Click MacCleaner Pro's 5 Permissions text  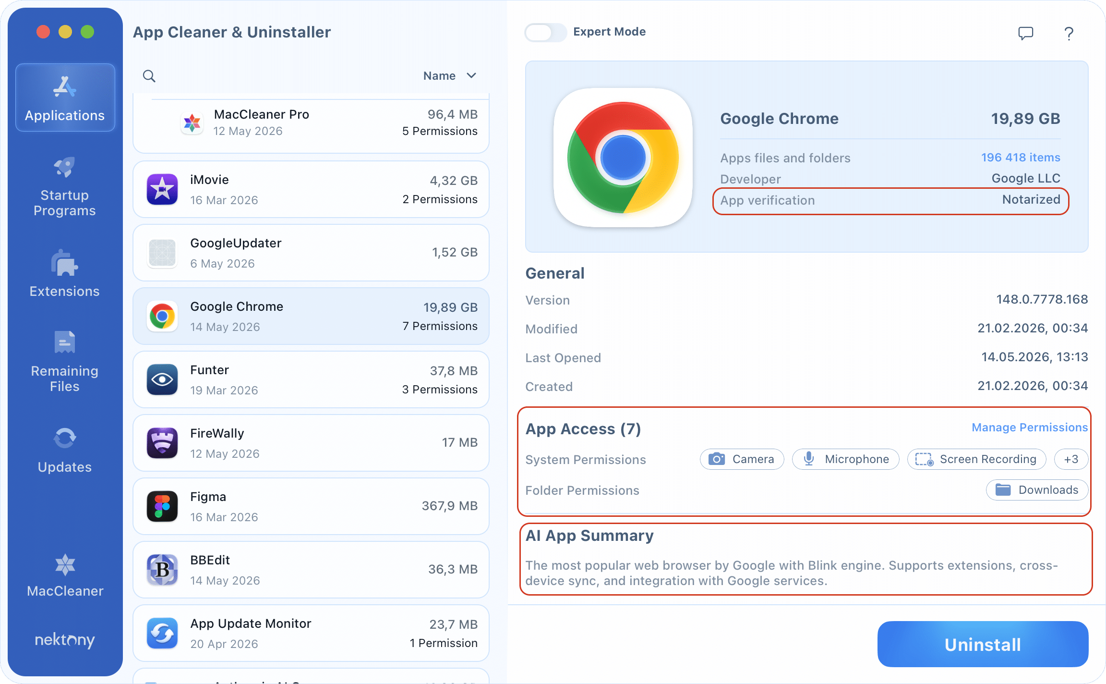coord(440,131)
